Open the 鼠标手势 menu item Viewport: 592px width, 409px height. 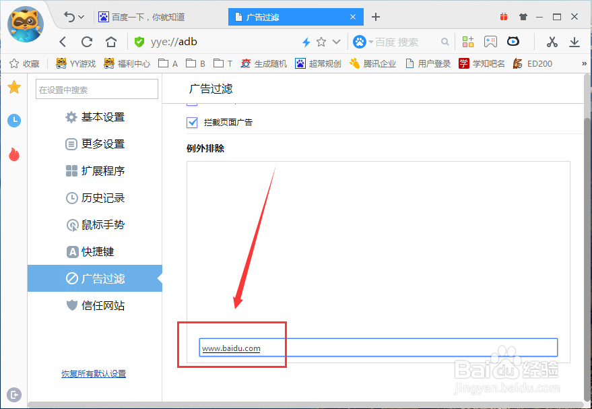click(95, 224)
